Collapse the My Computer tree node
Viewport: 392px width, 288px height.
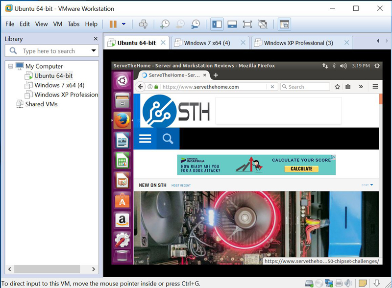pyautogui.click(x=10, y=66)
